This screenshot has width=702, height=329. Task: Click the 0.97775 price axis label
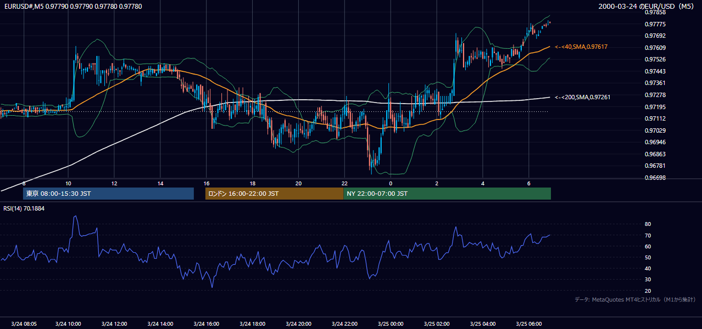click(655, 24)
